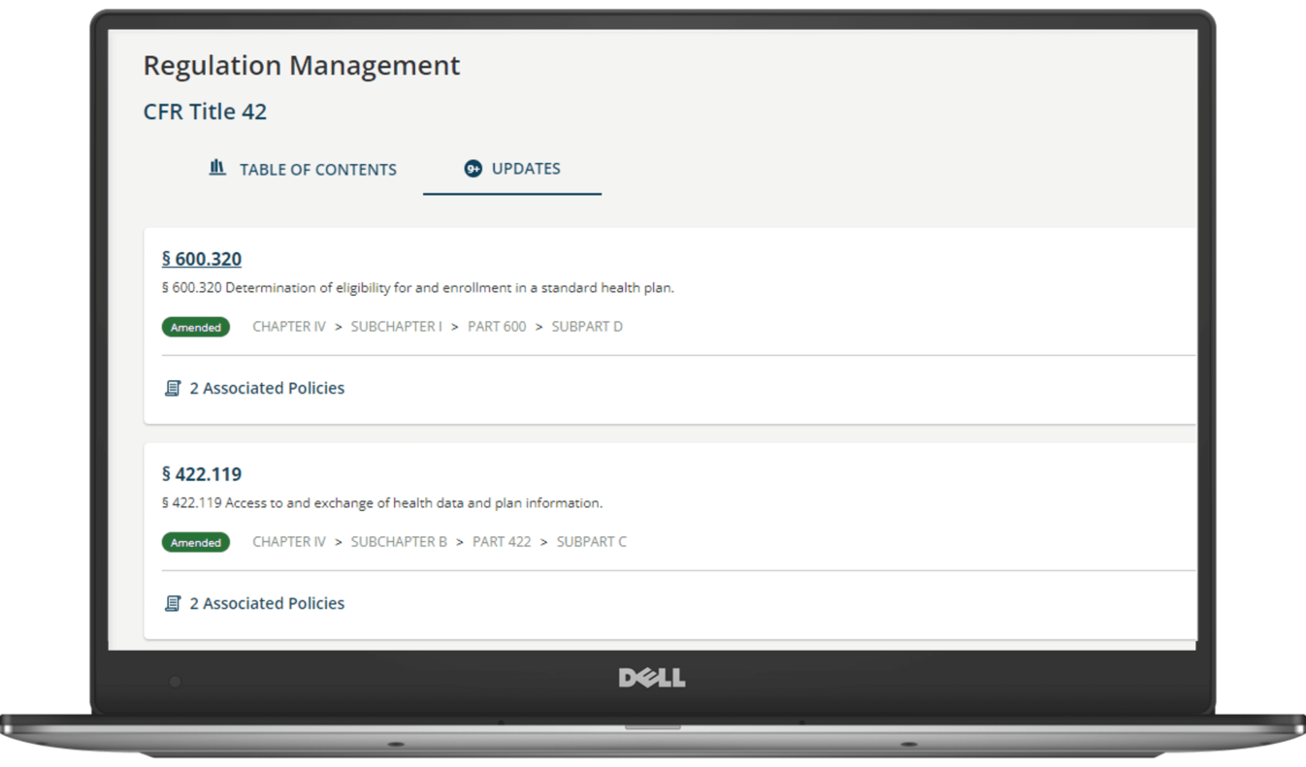Click the policy document icon on the § 422.119 card
This screenshot has height=767, width=1306.
[x=172, y=602]
